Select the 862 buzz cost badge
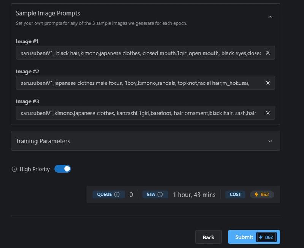 (x=262, y=195)
